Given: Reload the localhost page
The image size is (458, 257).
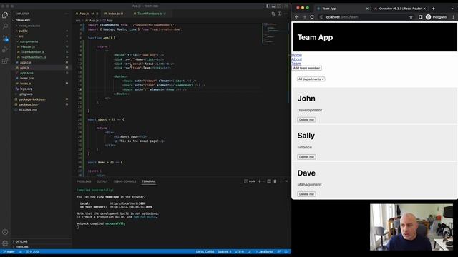Looking at the screenshot, I should [x=312, y=17].
